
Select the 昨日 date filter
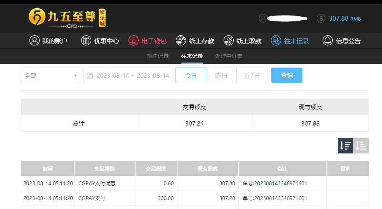point(221,75)
